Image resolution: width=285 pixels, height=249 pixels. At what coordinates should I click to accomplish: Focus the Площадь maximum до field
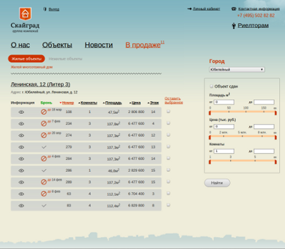click(264, 102)
